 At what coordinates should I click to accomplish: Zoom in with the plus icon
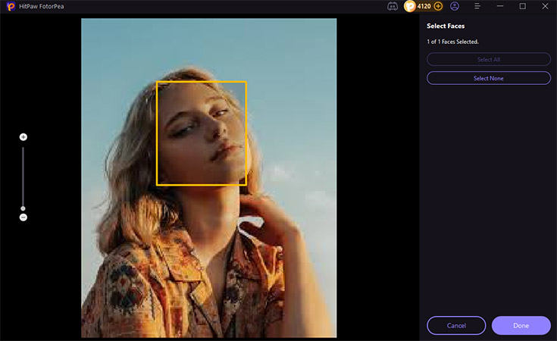[x=23, y=137]
